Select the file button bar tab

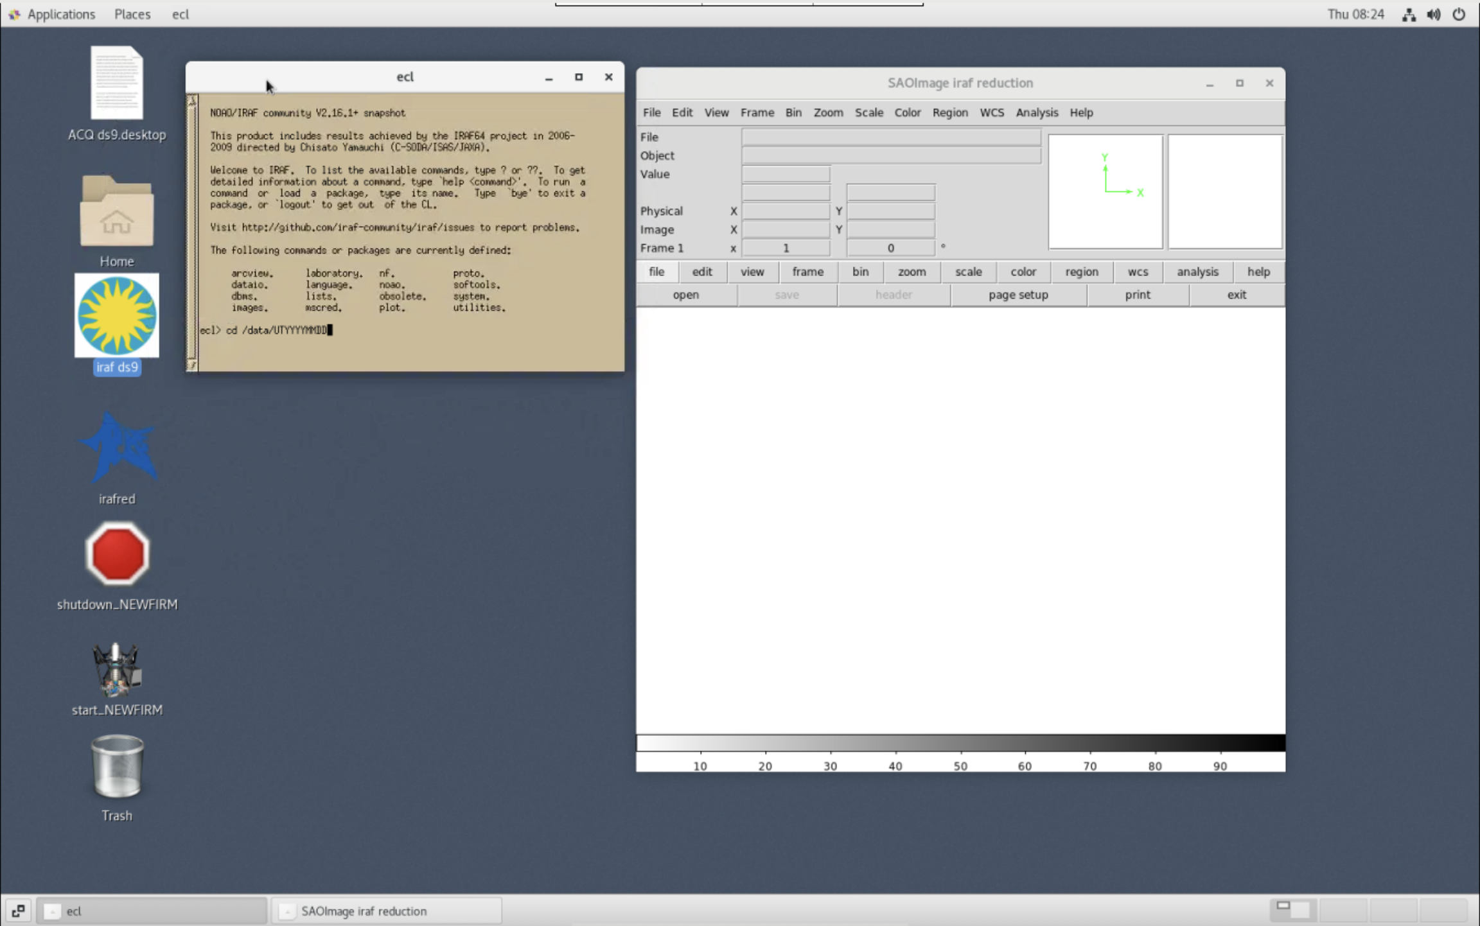[x=656, y=272]
